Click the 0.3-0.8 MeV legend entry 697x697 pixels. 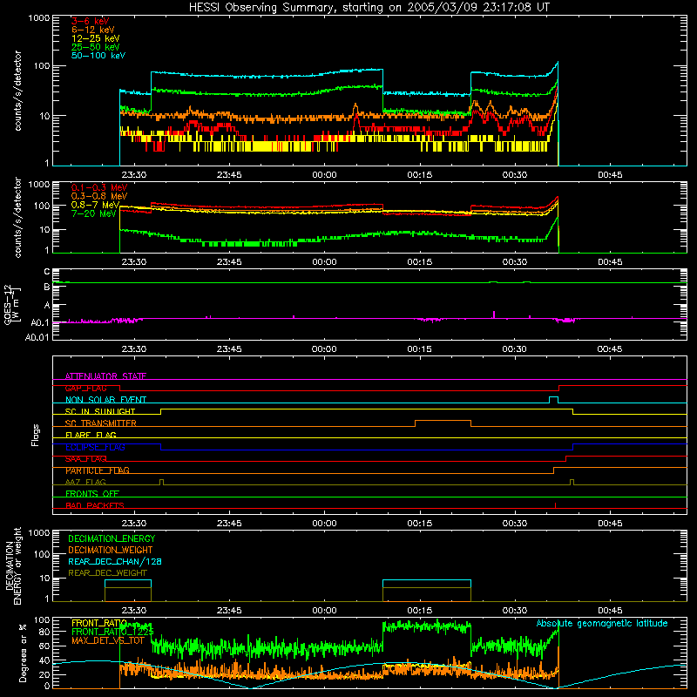click(99, 196)
